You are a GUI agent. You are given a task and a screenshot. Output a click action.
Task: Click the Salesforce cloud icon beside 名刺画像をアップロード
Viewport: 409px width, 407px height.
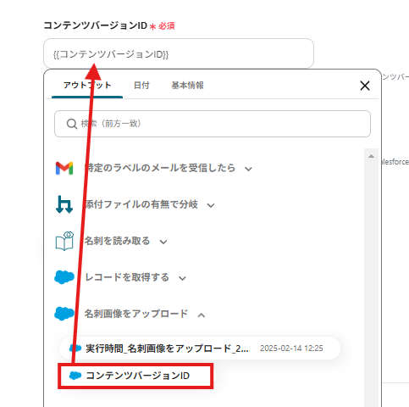pyautogui.click(x=64, y=314)
